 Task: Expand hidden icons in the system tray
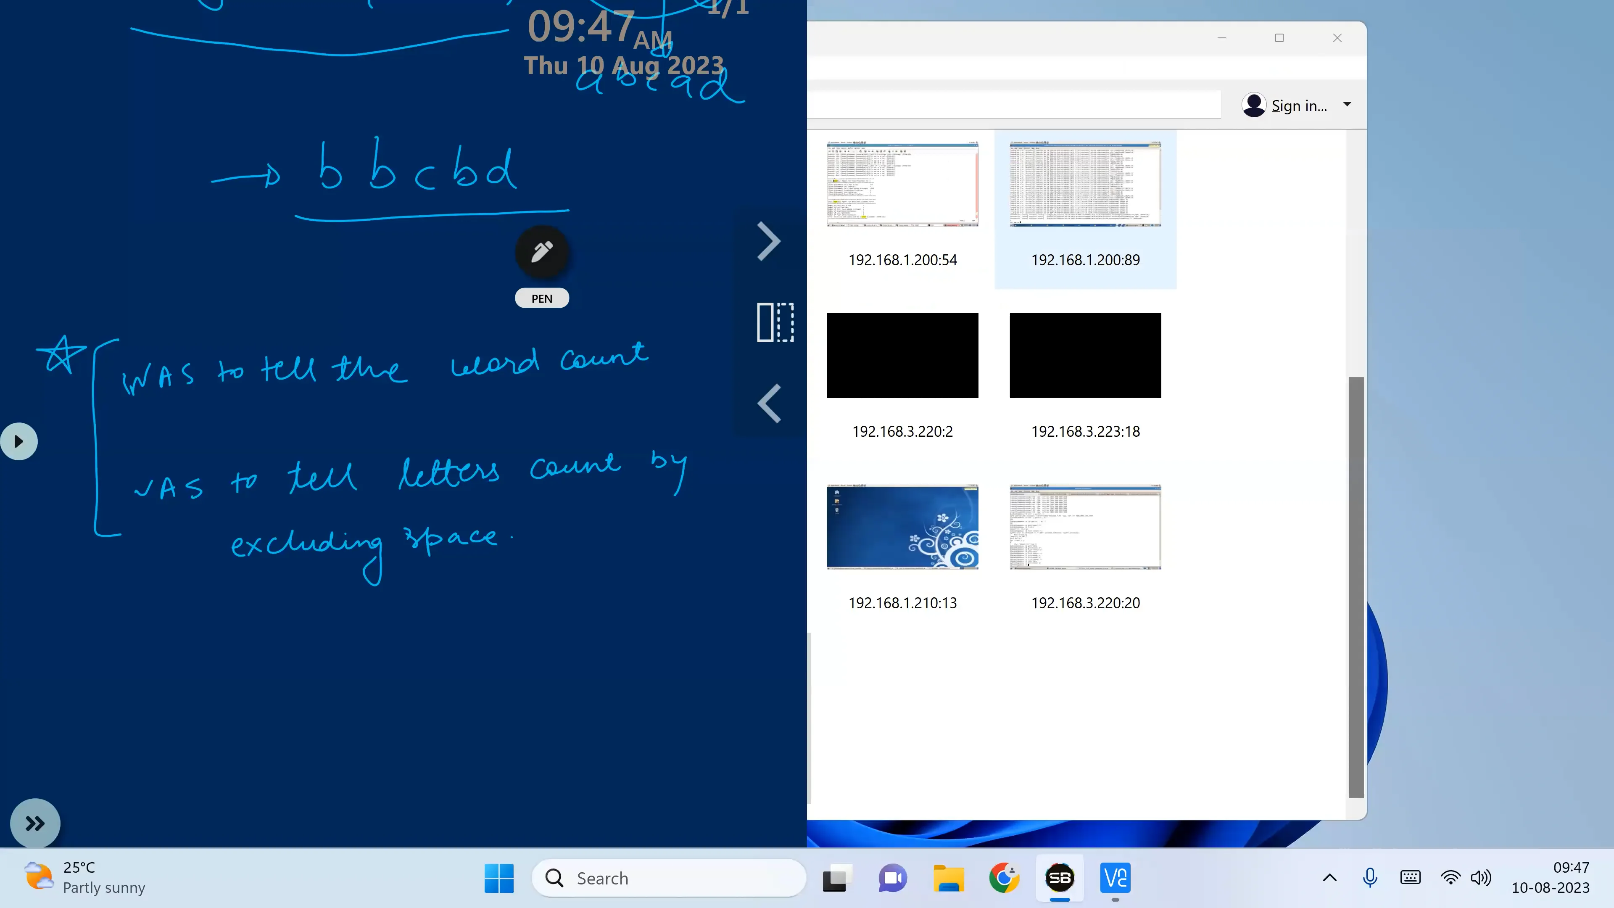1329,877
